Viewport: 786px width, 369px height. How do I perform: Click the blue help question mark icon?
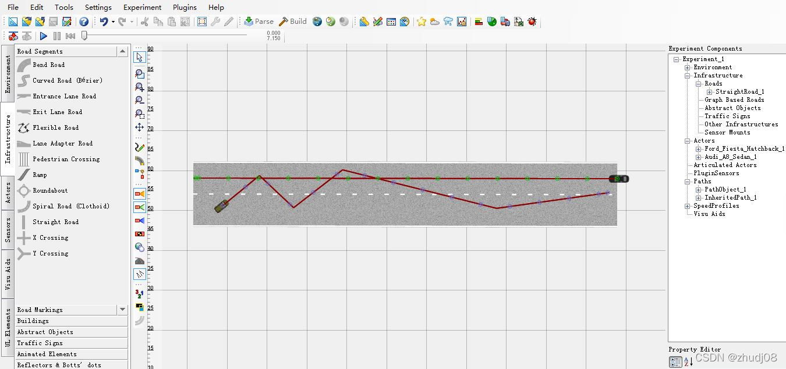point(84,22)
